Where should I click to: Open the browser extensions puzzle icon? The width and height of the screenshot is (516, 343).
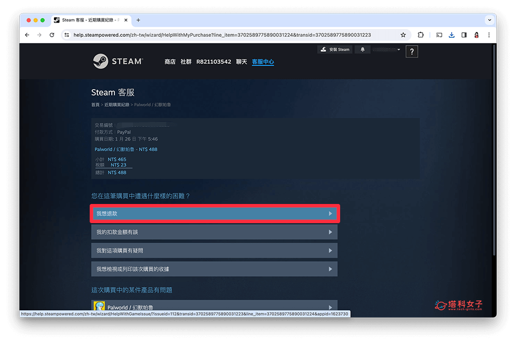[421, 35]
